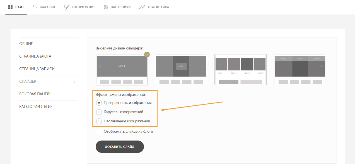The width and height of the screenshot is (355, 164).
Task: Enable Отображать слайдер в блоге checkbox
Action: [98, 132]
